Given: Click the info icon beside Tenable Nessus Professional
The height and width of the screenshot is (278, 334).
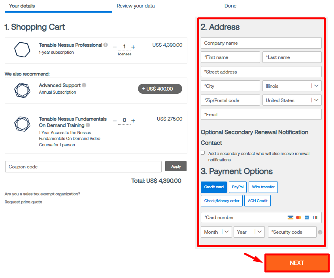Looking at the screenshot, I should coord(105,45).
